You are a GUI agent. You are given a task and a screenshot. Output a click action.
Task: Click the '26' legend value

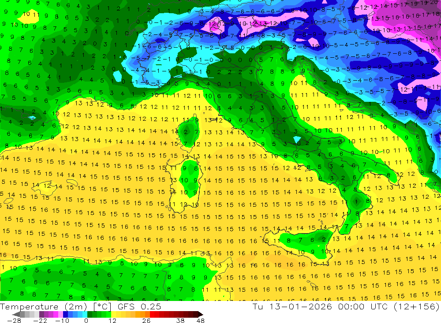[x=146, y=320]
